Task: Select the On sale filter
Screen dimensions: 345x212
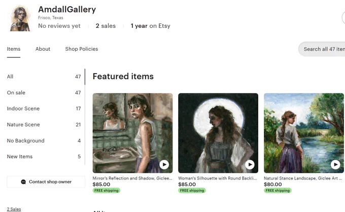Action: click(44, 93)
